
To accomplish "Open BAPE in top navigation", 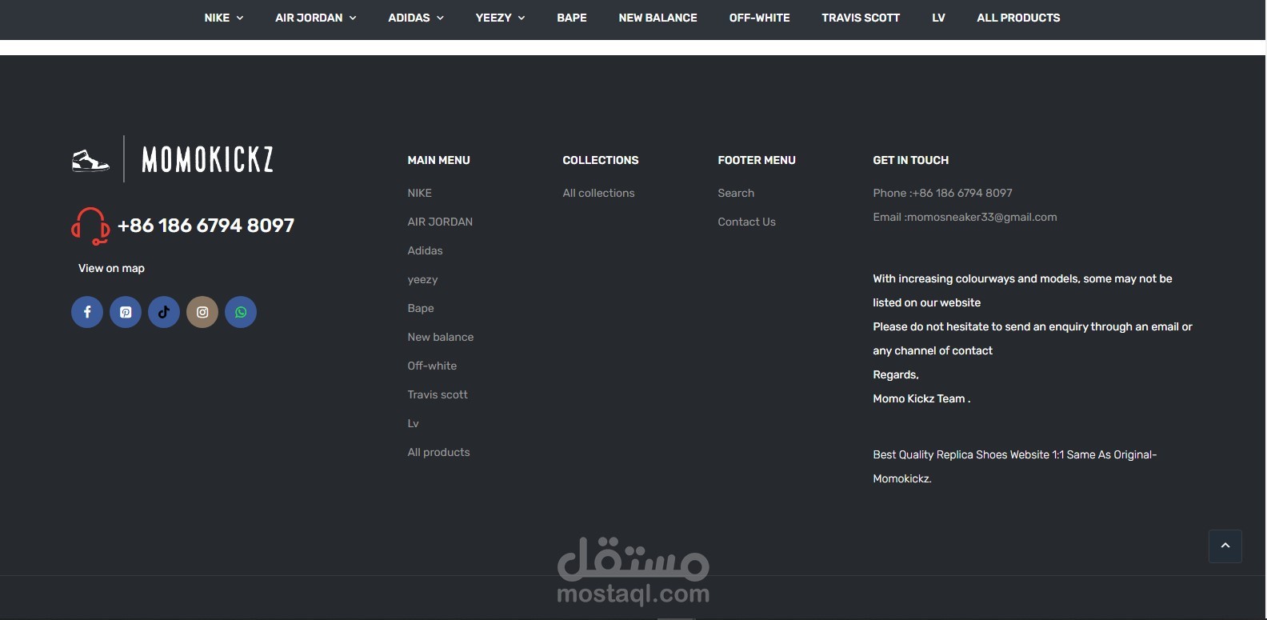I will tap(572, 18).
